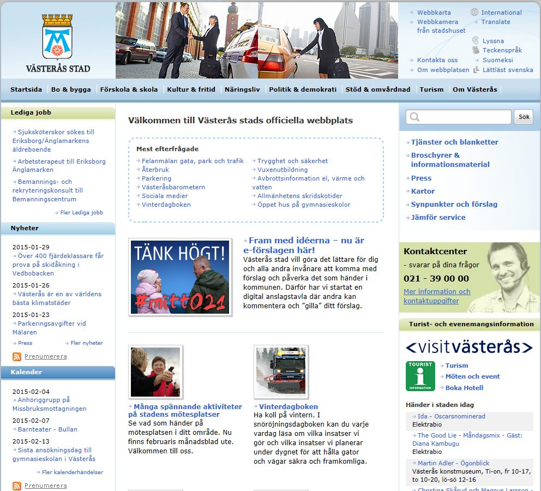This screenshot has height=491, width=541.
Task: Open Över 400 fjärdeklassare news item
Action: [58, 264]
